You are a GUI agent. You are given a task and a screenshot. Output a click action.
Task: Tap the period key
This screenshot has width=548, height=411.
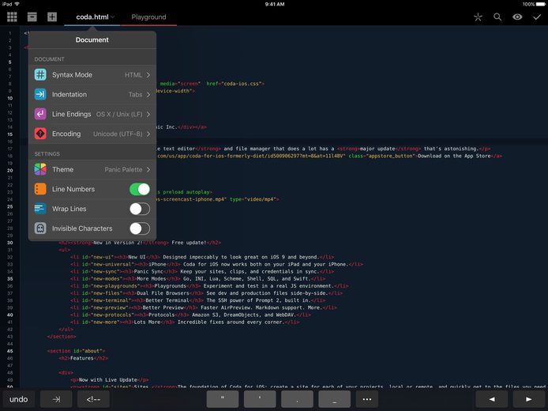point(297,399)
